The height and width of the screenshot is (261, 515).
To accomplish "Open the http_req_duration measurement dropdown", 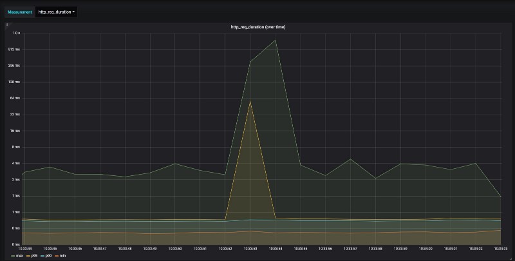I will [x=56, y=12].
